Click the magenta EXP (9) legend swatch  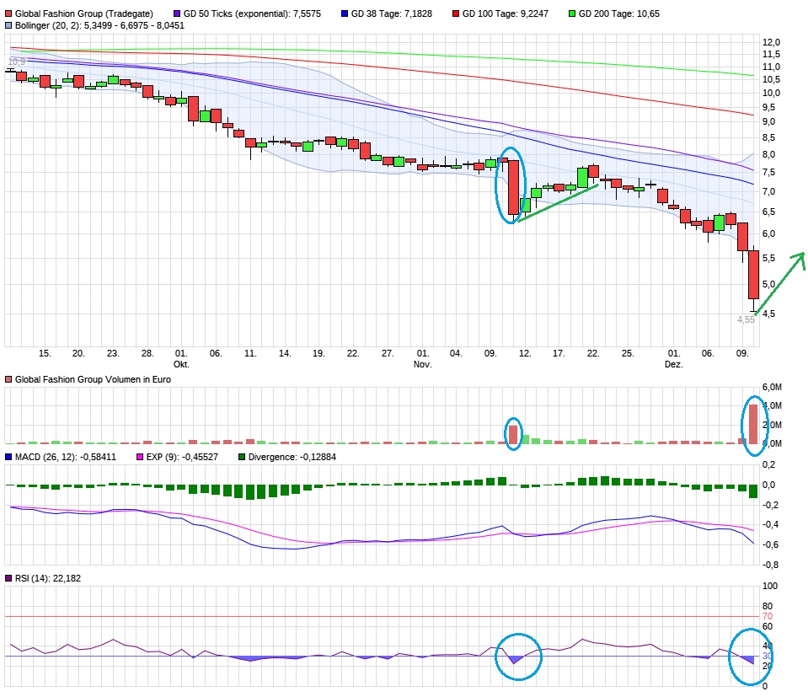(140, 457)
